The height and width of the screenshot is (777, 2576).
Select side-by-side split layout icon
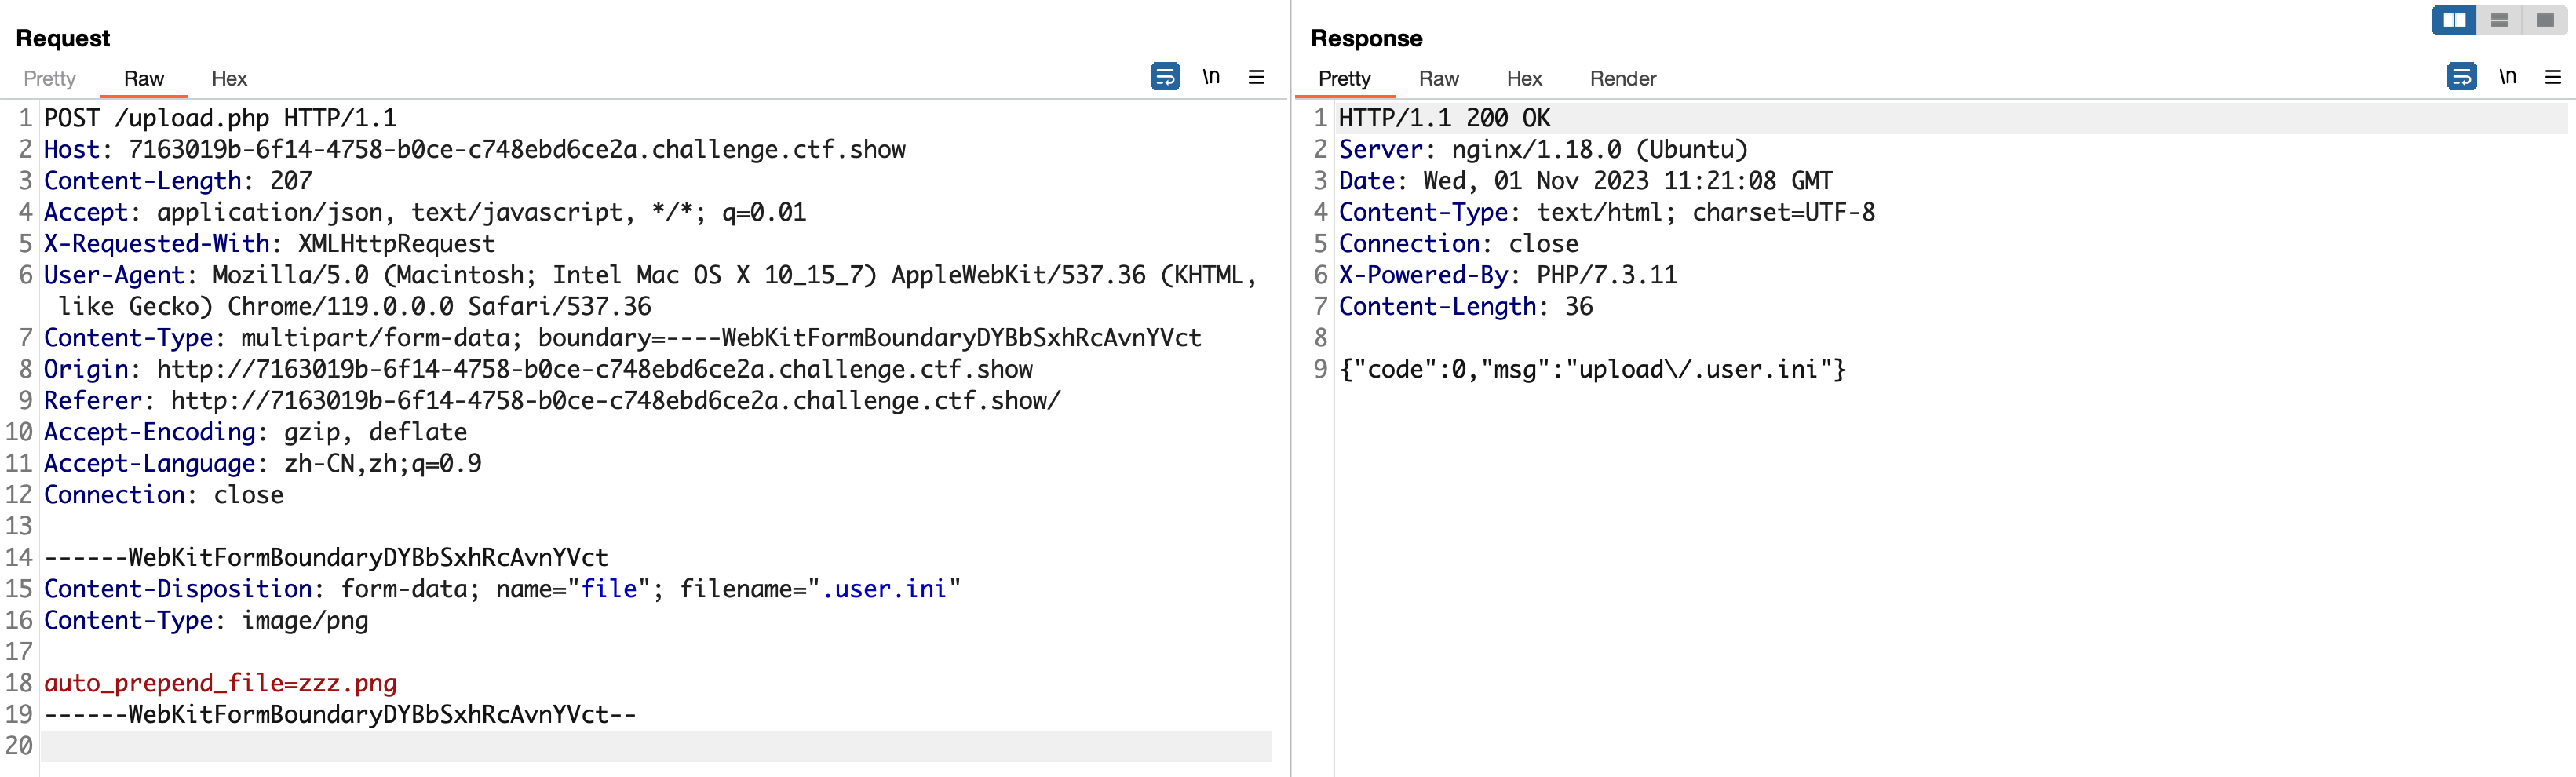(2454, 20)
